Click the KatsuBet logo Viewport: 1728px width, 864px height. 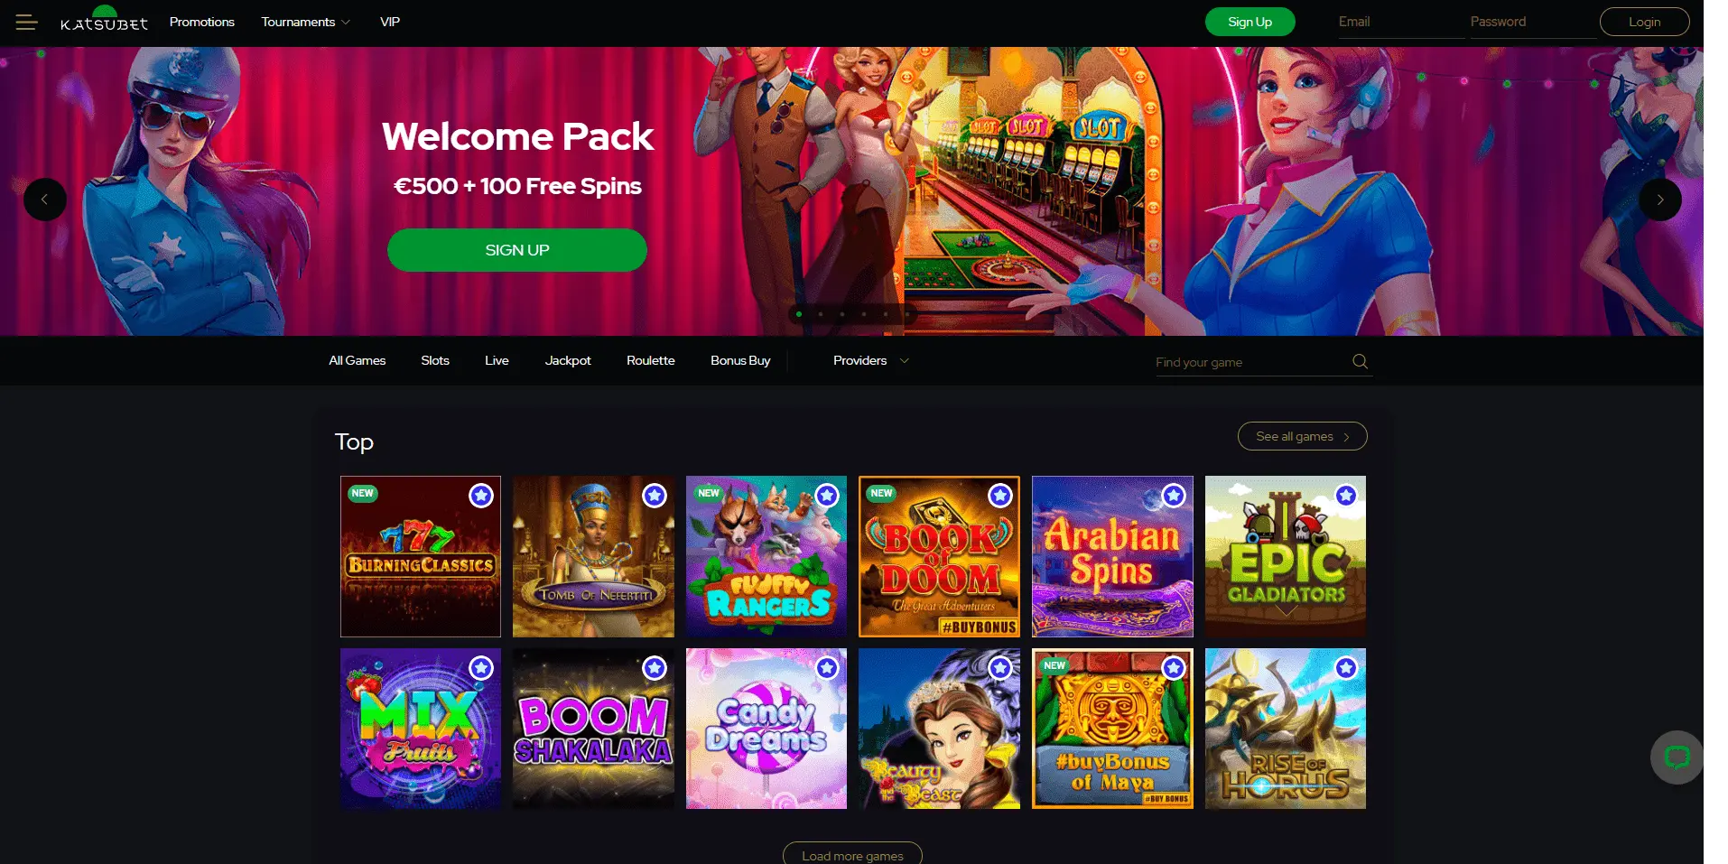tap(104, 22)
